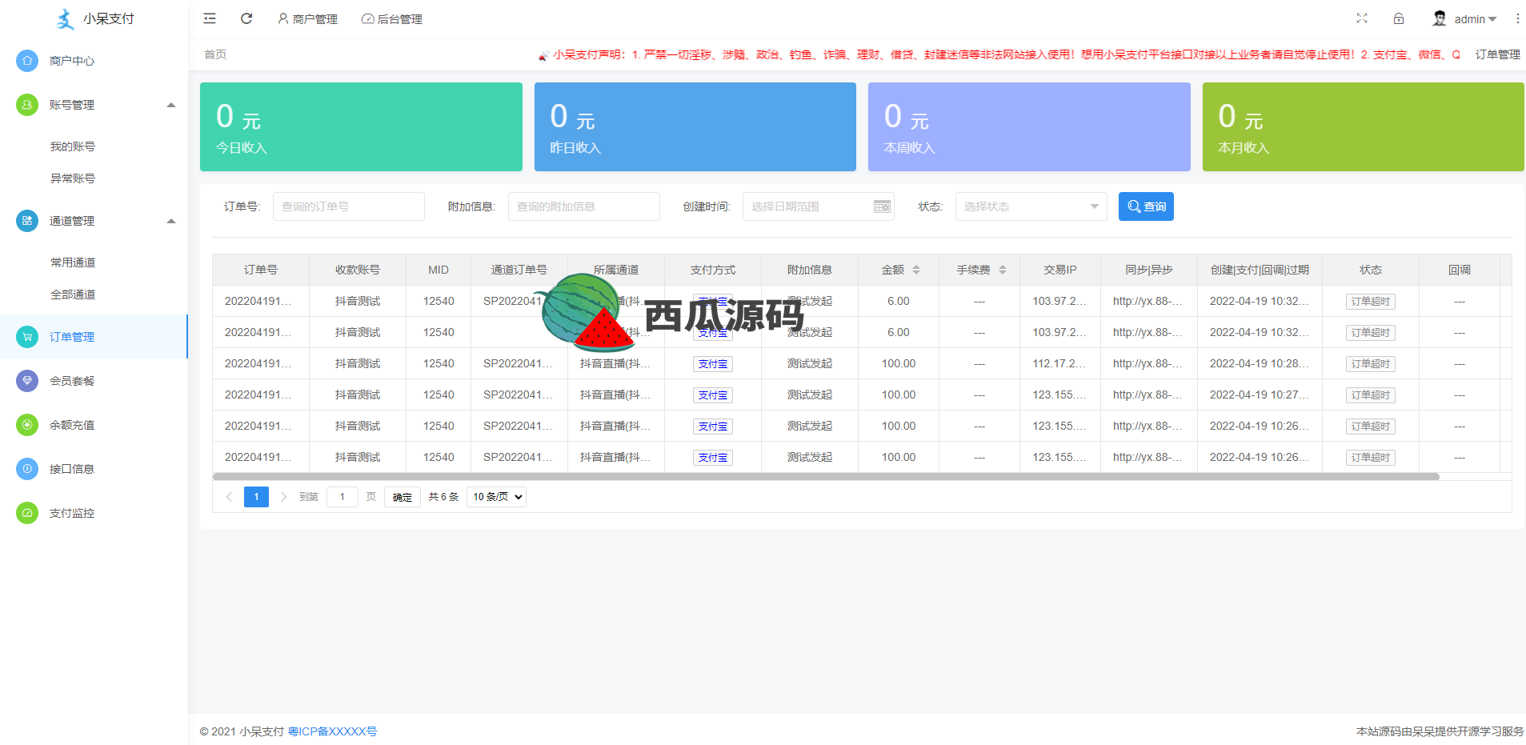The height and width of the screenshot is (745, 1526).
Task: Click 订单超时 status in first row
Action: 1370,302
